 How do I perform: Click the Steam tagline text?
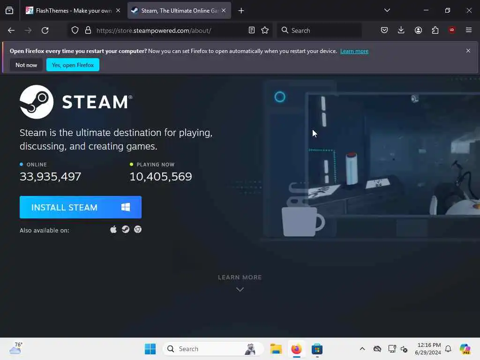click(116, 139)
